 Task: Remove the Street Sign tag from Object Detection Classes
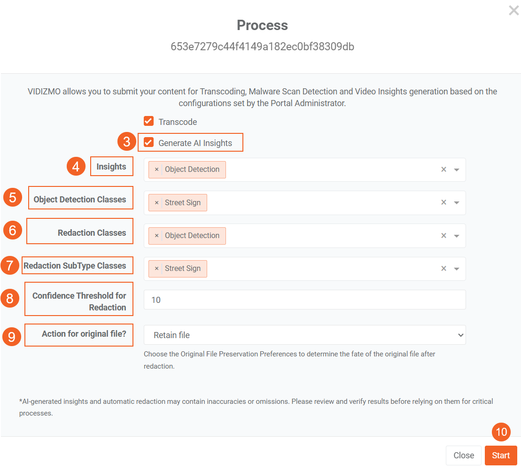(156, 203)
